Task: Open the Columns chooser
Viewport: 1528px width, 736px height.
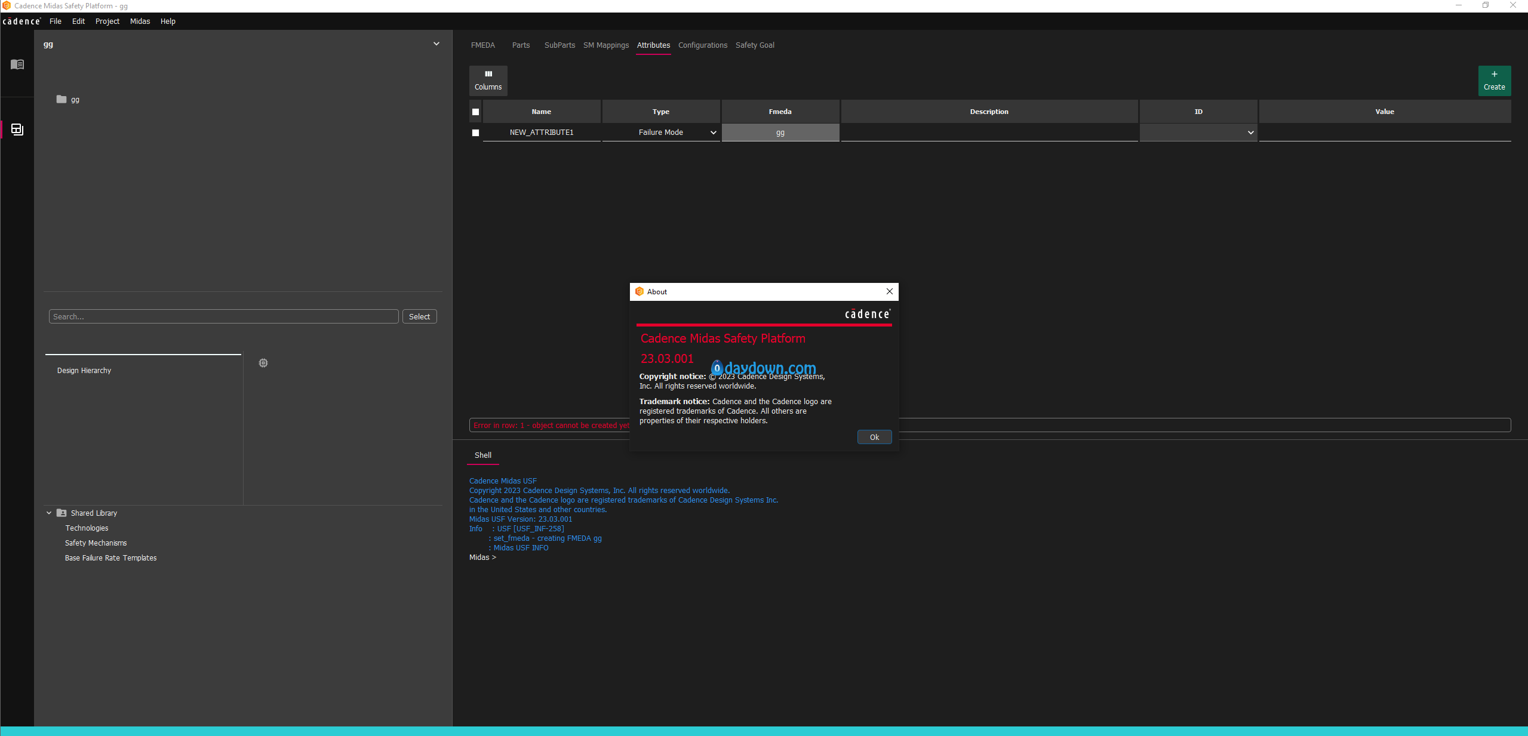Action: (x=488, y=81)
